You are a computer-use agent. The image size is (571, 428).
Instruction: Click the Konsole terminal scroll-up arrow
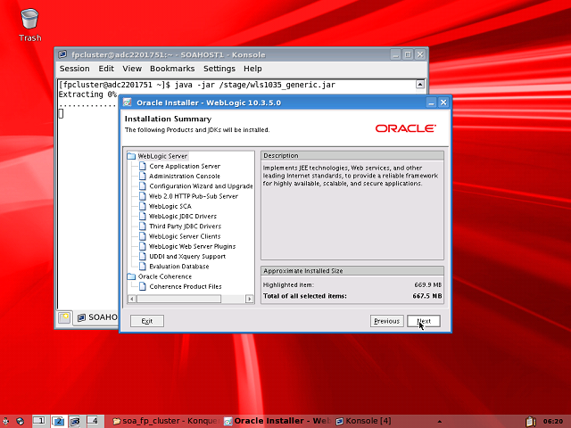[x=420, y=85]
